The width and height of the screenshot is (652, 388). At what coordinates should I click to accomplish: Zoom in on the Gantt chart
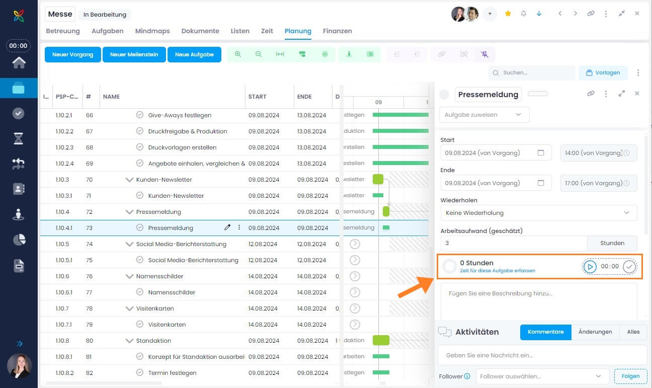237,54
